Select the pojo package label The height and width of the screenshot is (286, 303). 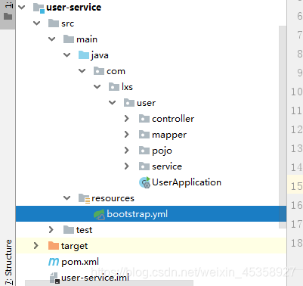[x=162, y=151]
